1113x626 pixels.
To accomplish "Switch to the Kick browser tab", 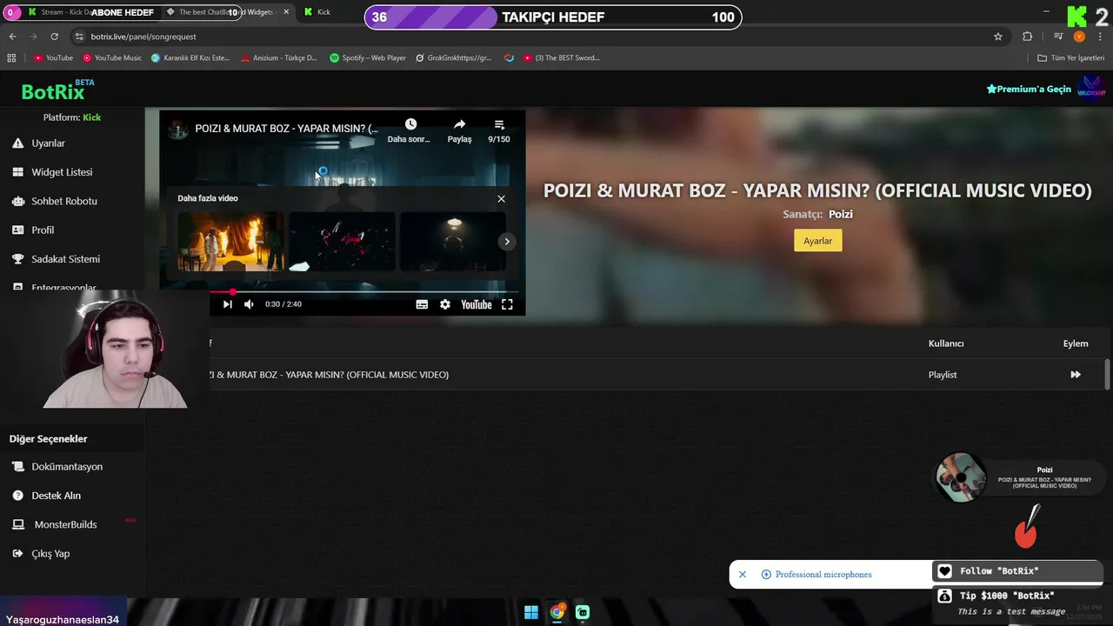I will click(x=323, y=12).
